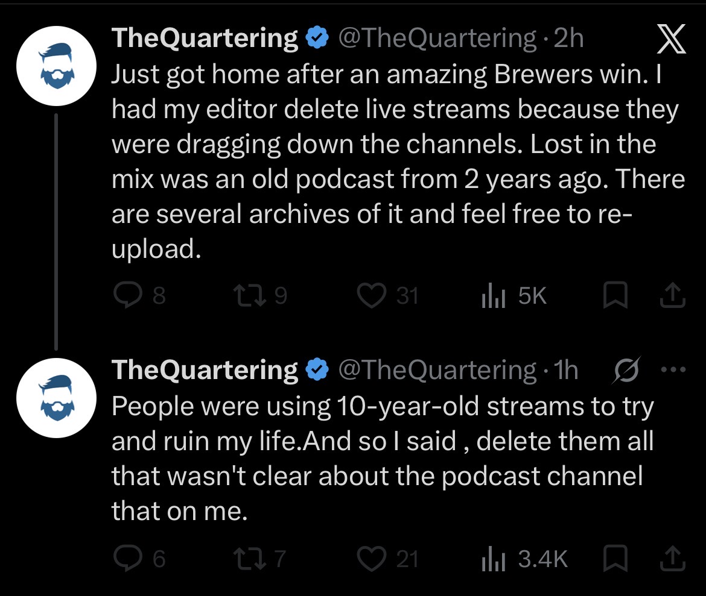
Task: Open the X logo at top right
Action: click(x=671, y=39)
